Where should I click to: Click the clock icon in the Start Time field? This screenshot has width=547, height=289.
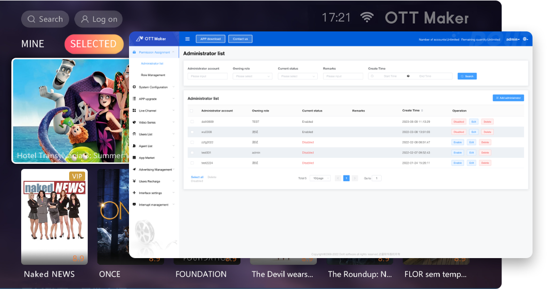coord(372,76)
